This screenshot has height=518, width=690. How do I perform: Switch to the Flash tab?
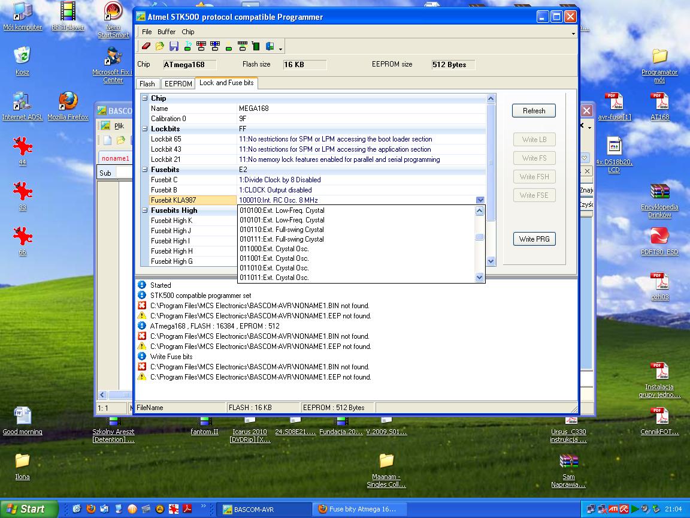click(x=147, y=84)
